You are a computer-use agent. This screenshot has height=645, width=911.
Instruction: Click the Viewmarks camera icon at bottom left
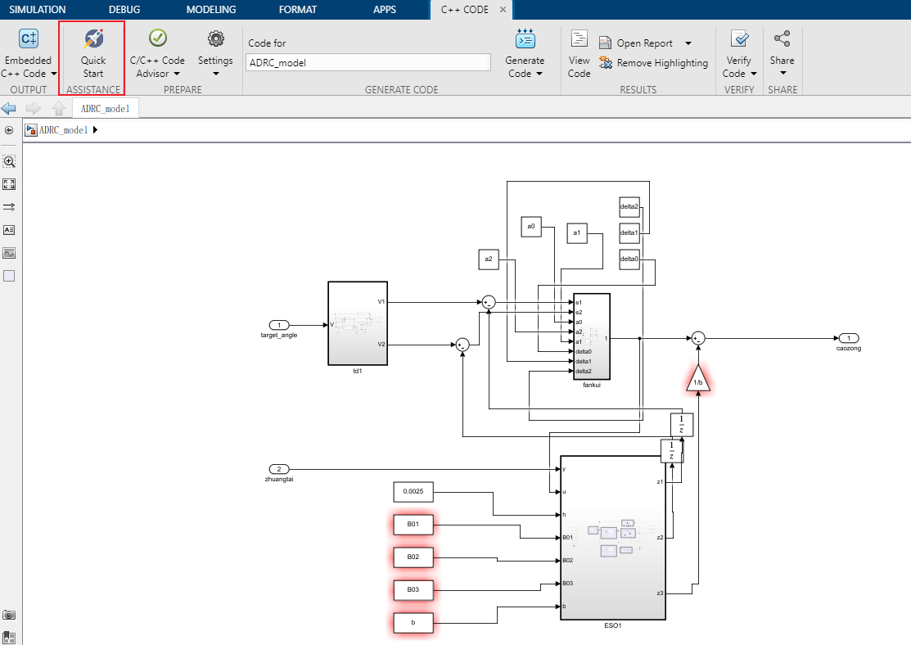point(9,615)
